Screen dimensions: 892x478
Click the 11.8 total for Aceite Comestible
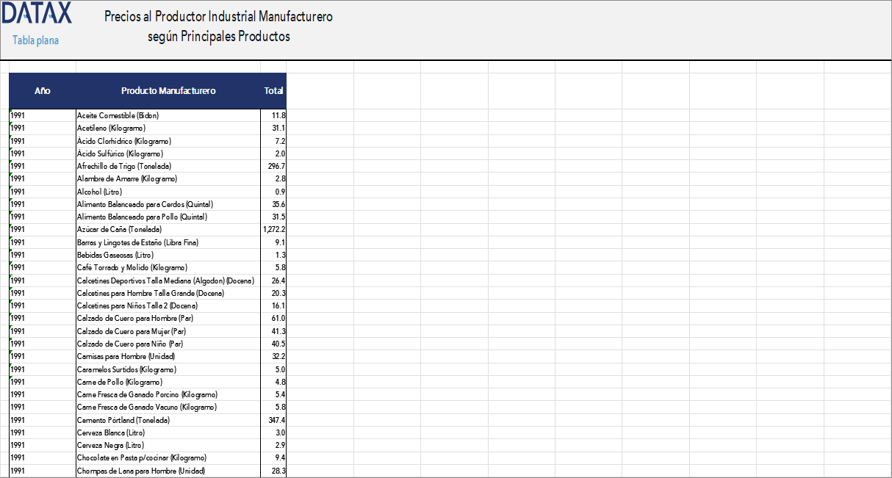pyautogui.click(x=273, y=115)
